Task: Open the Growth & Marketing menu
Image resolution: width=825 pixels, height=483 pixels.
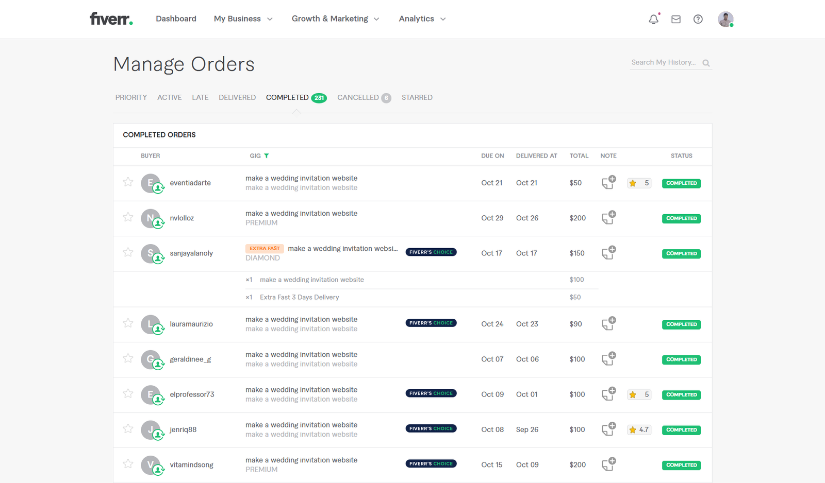Action: [x=335, y=19]
